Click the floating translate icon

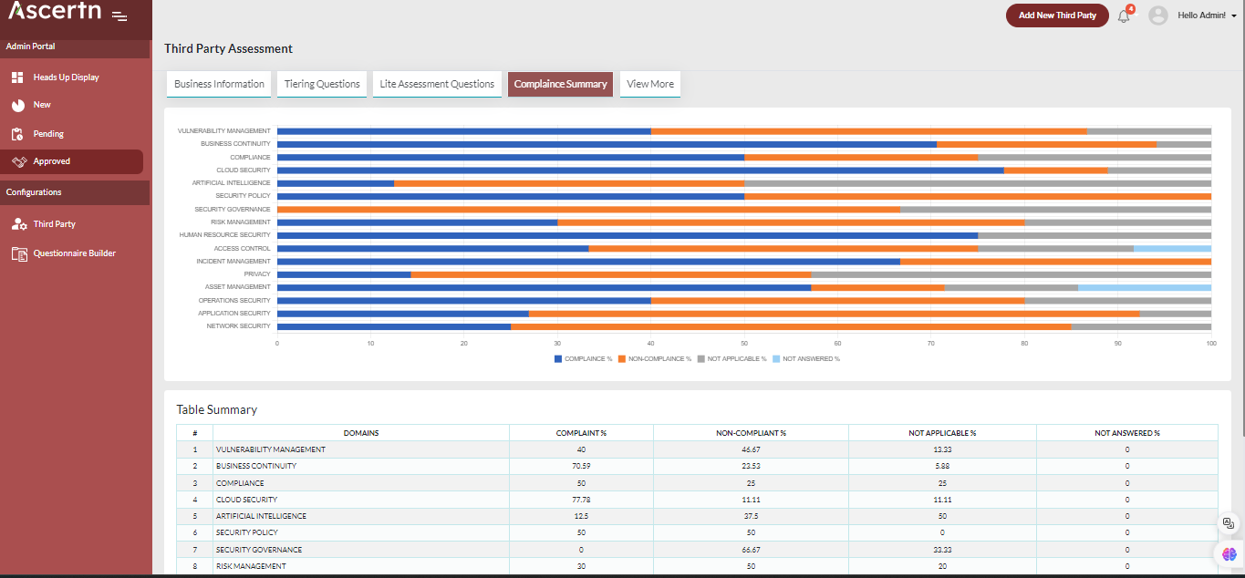click(x=1229, y=523)
